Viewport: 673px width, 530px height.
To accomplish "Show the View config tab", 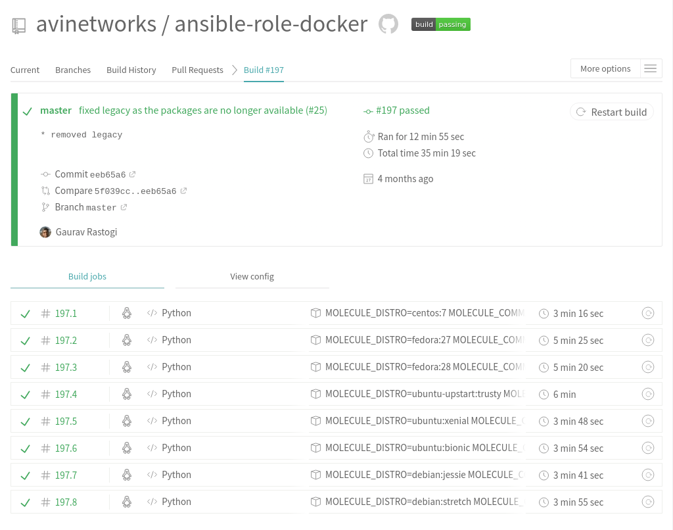I will 252,277.
